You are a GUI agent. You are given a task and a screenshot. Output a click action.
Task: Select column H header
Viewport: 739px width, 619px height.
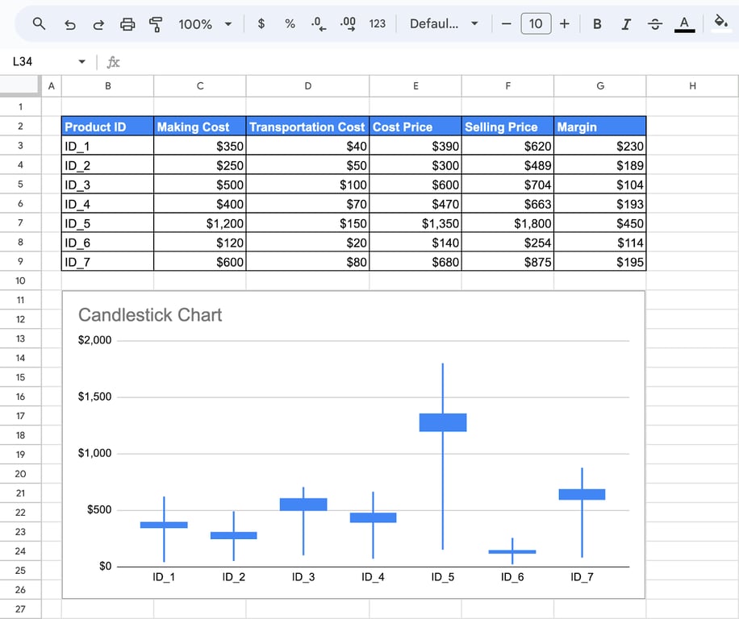coord(692,85)
